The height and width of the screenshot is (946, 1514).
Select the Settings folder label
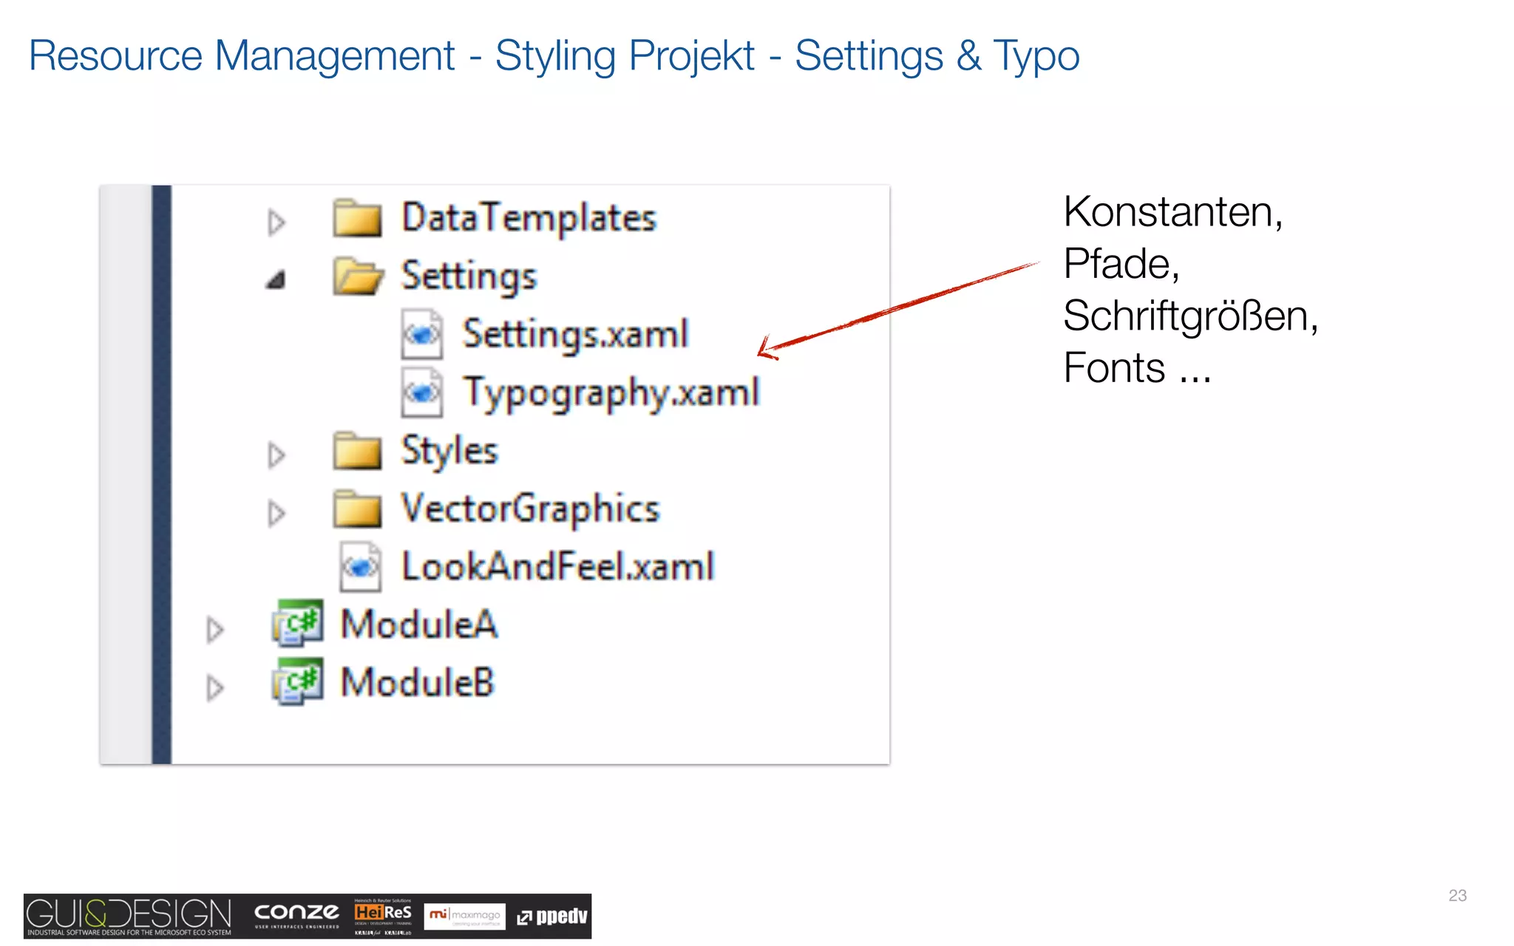coord(469,276)
